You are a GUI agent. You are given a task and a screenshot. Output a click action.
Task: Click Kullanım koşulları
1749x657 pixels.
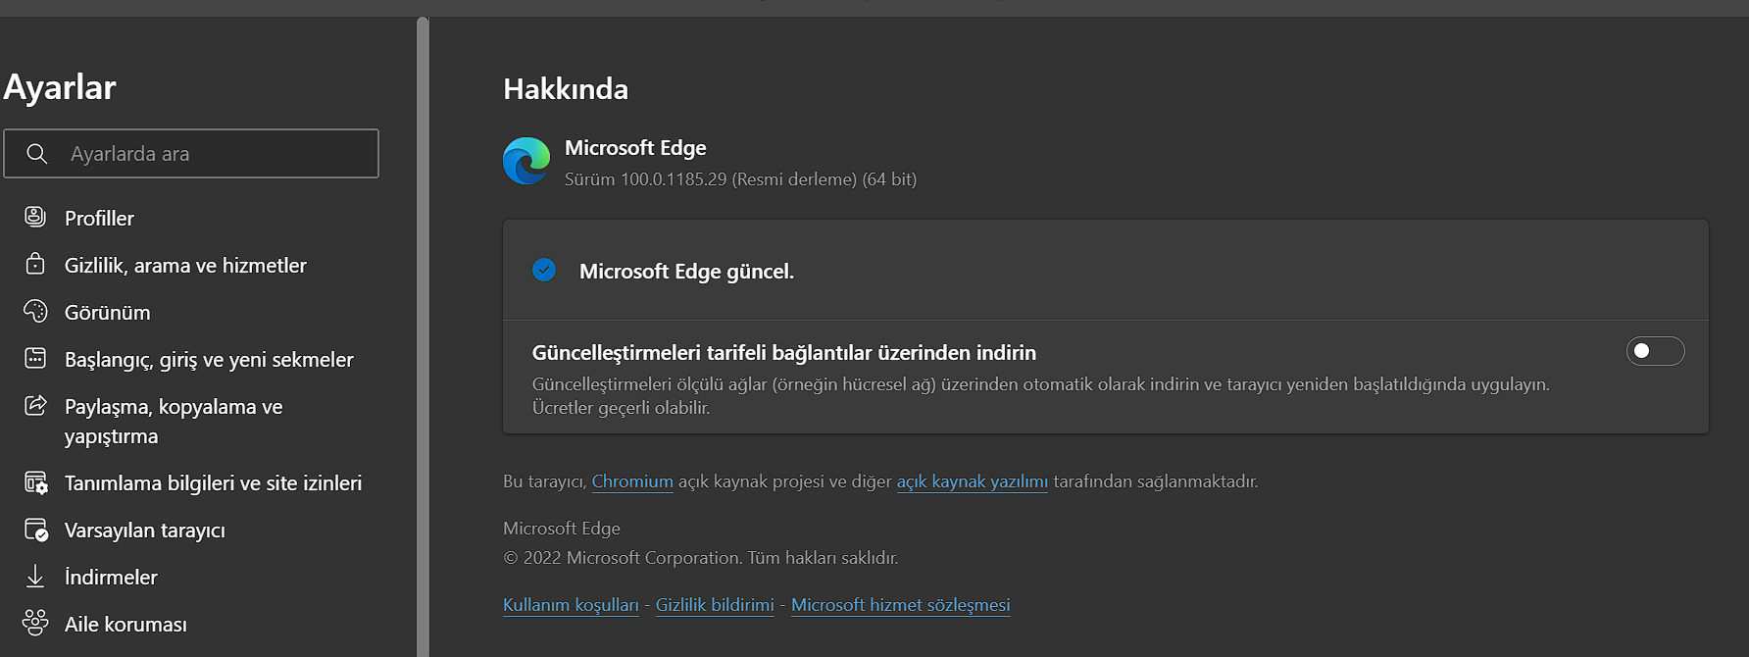coord(571,604)
